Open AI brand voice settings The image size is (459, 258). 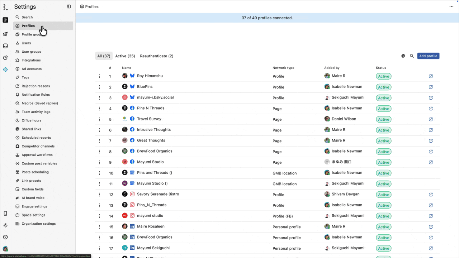tap(33, 198)
